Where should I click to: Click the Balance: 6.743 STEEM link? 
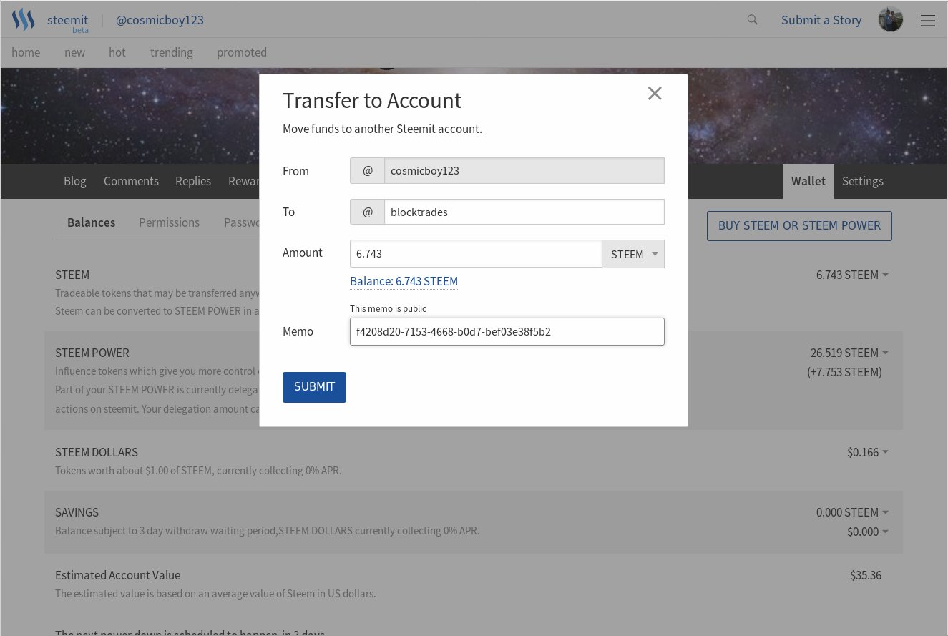coord(404,281)
